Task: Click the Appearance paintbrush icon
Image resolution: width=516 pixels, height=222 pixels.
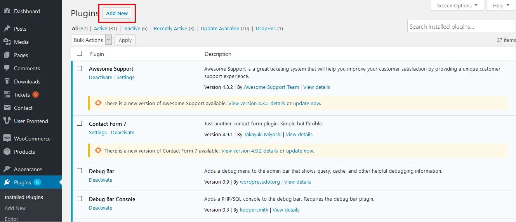Action: 7,169
